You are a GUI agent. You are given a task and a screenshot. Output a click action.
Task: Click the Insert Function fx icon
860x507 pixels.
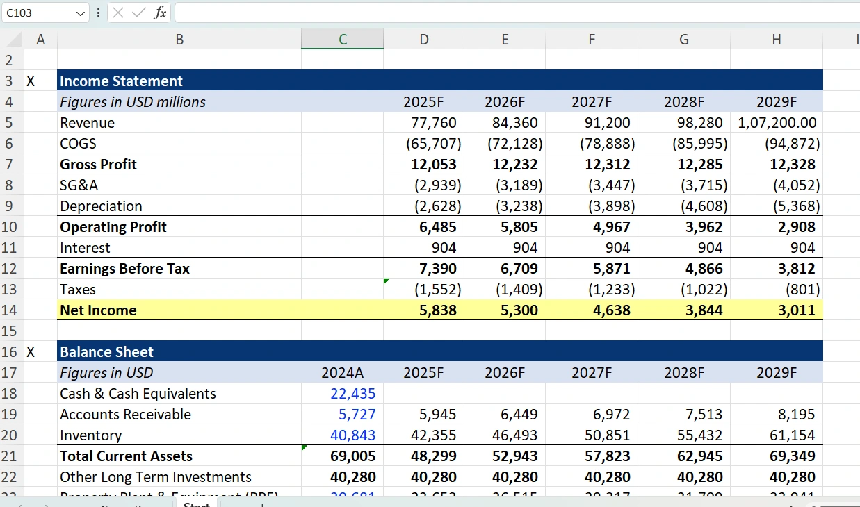(160, 13)
